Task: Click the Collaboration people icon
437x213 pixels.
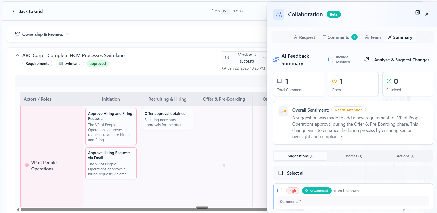Action: (279, 14)
